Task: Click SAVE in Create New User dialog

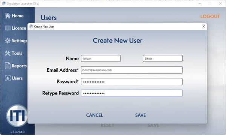Action: [140, 115]
